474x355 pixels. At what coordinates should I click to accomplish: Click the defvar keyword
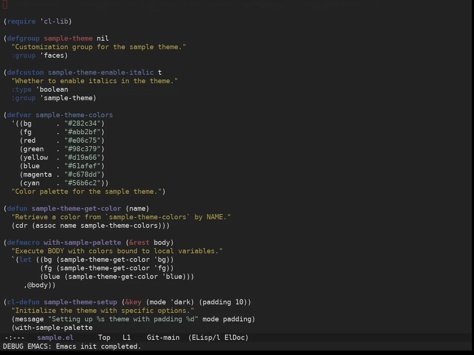point(19,115)
